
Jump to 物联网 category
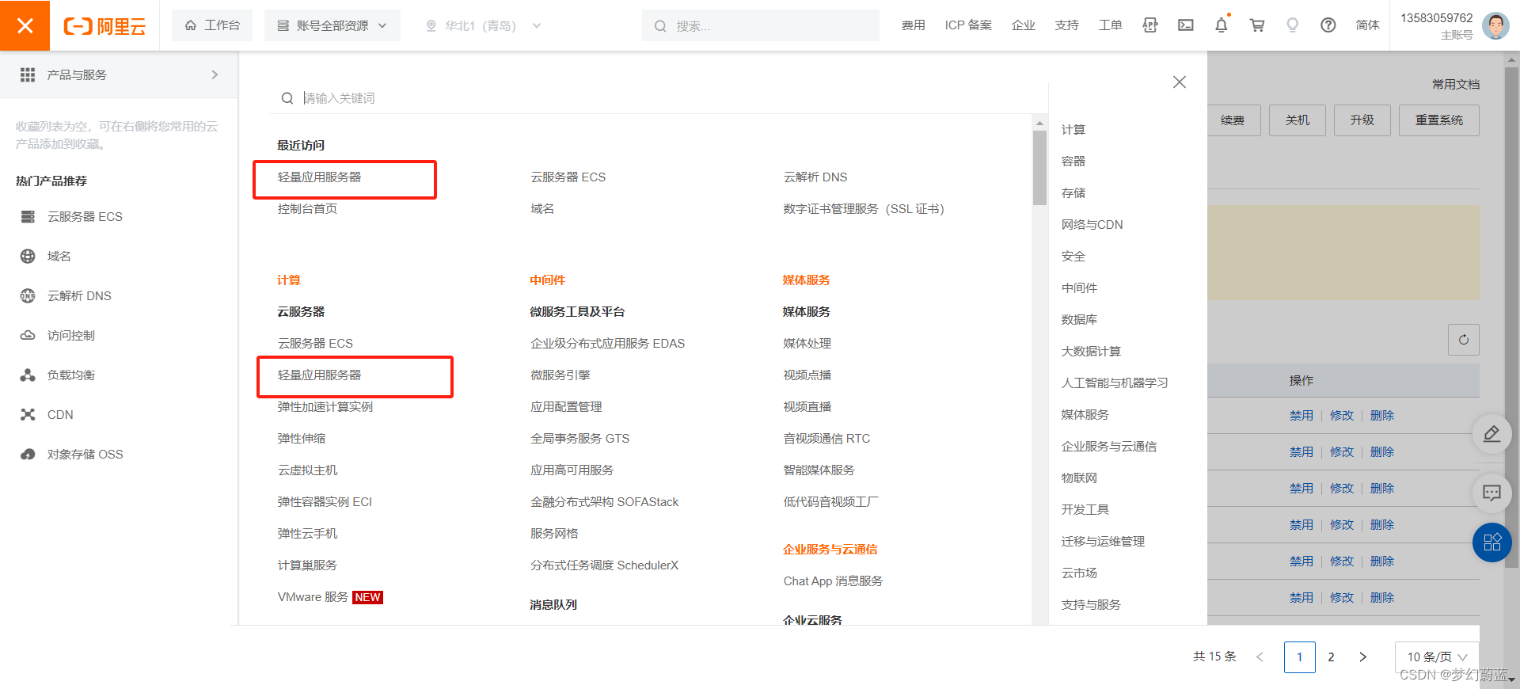click(1080, 478)
